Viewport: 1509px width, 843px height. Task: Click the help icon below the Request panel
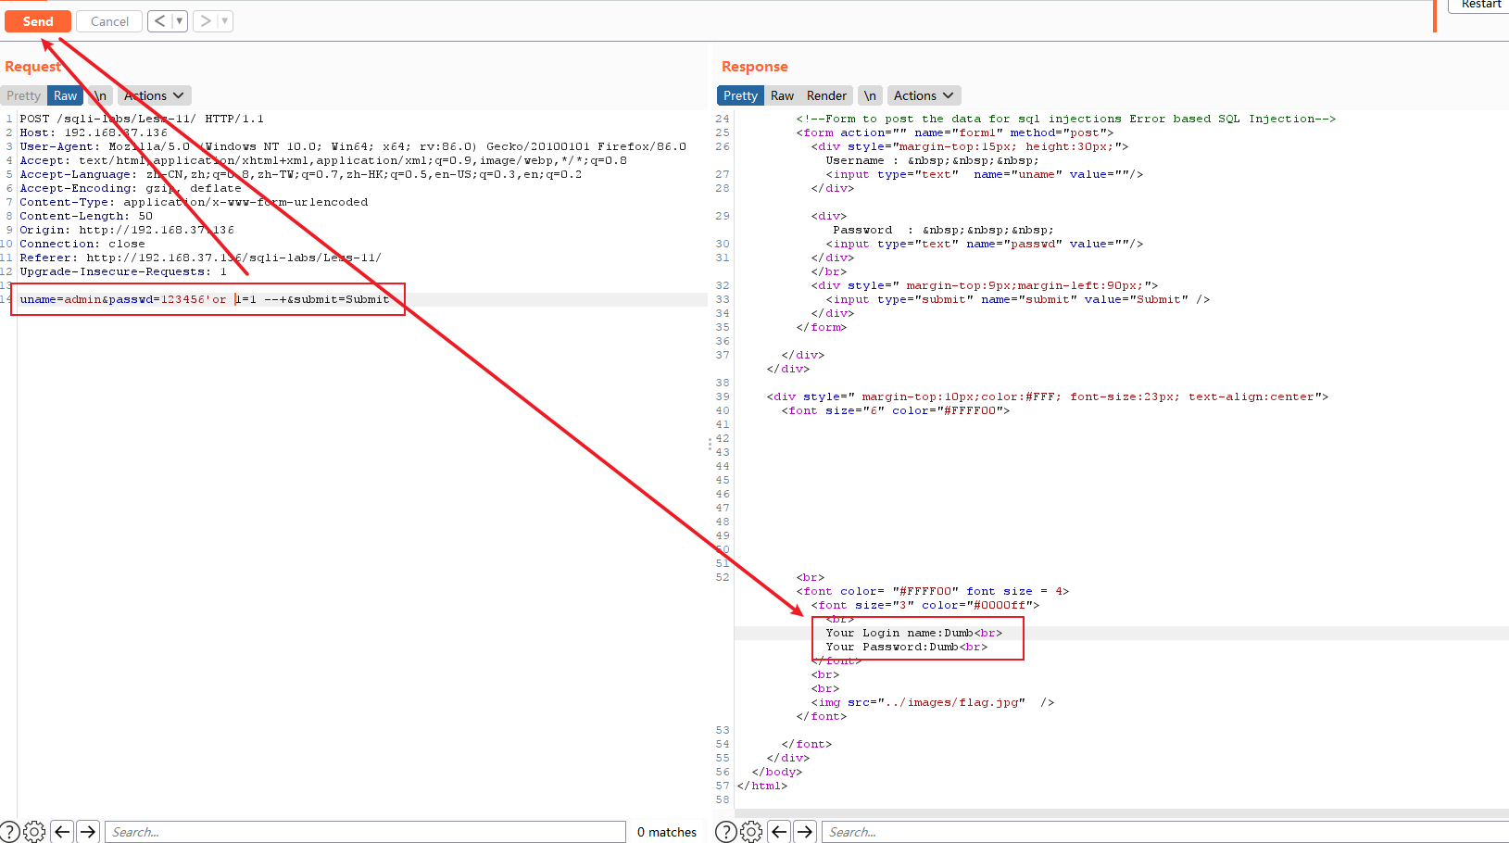click(9, 831)
